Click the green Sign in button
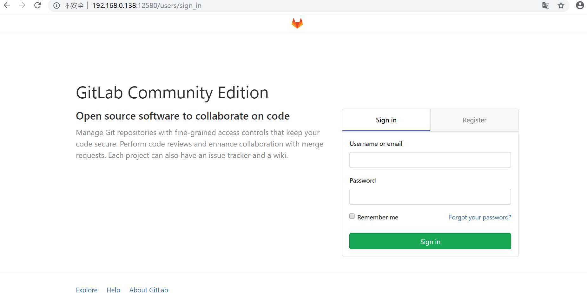Viewport: 587px width, 293px height. click(x=430, y=241)
